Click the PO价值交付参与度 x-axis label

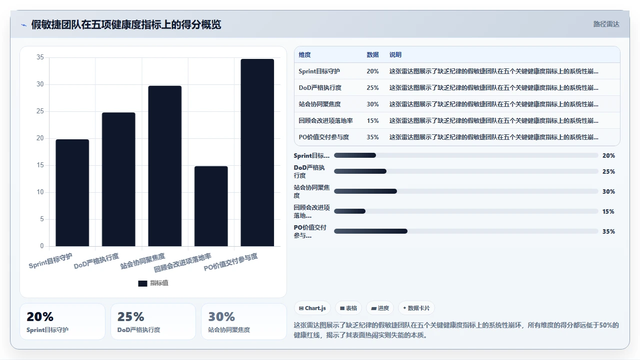(x=231, y=263)
